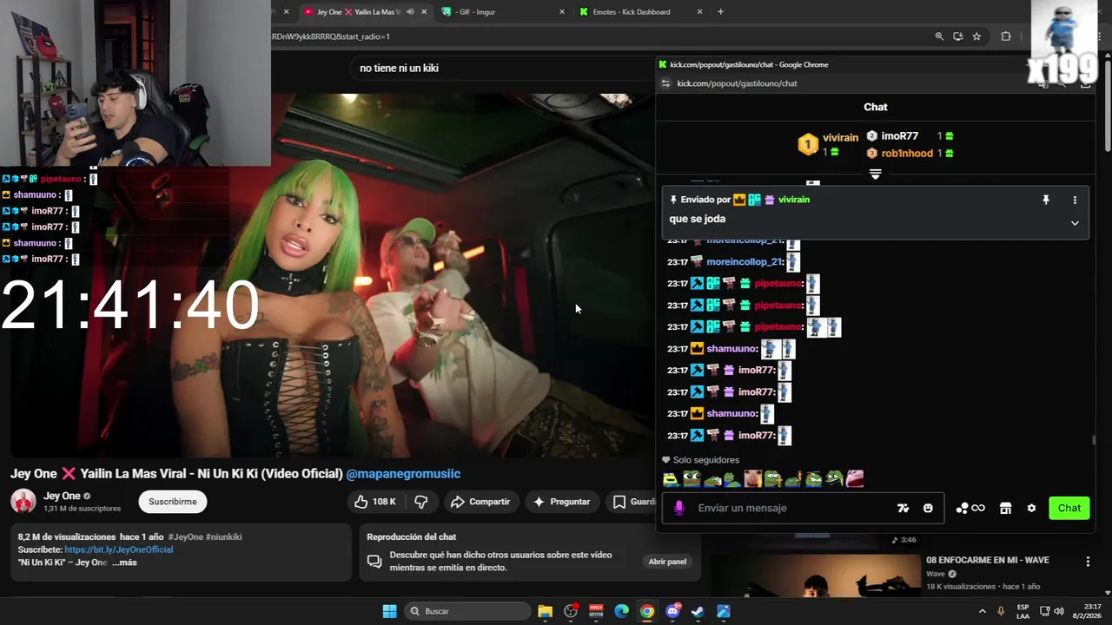Bookmark this page with the star

(977, 36)
